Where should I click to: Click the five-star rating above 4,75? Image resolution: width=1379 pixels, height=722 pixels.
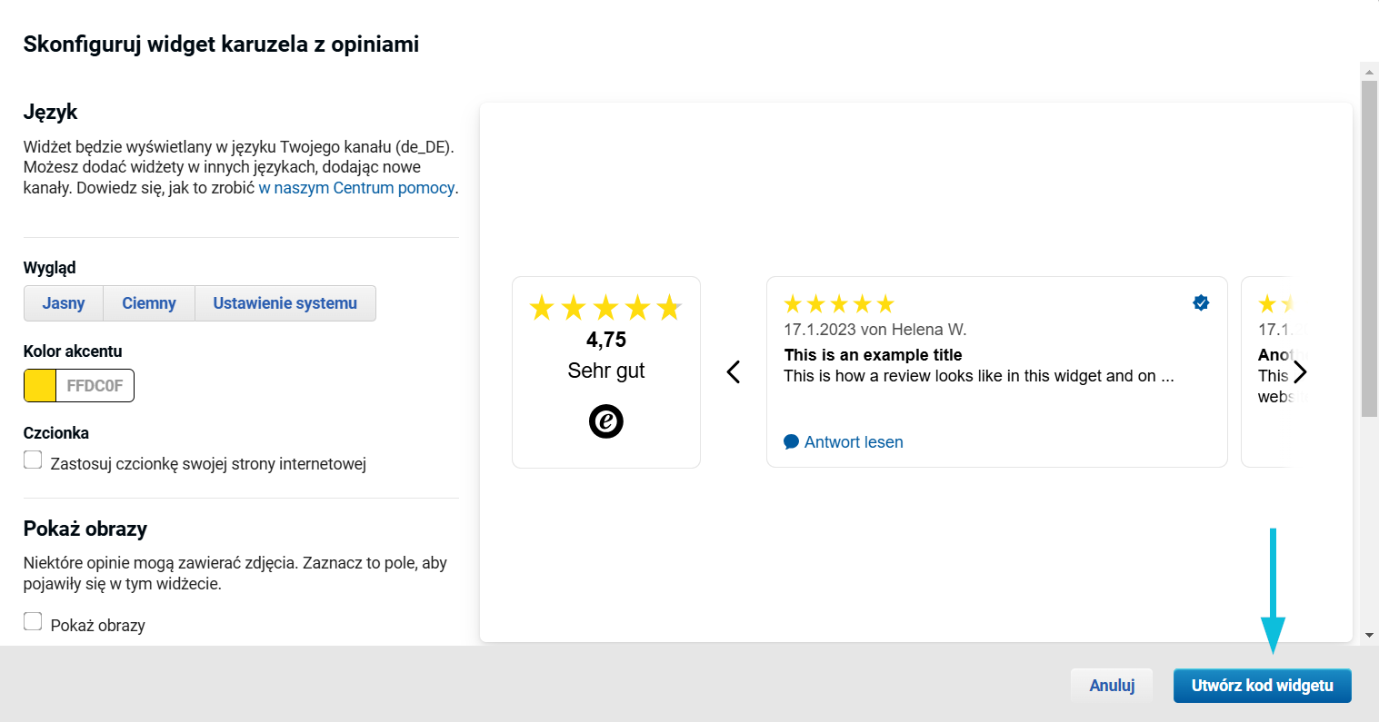(606, 308)
